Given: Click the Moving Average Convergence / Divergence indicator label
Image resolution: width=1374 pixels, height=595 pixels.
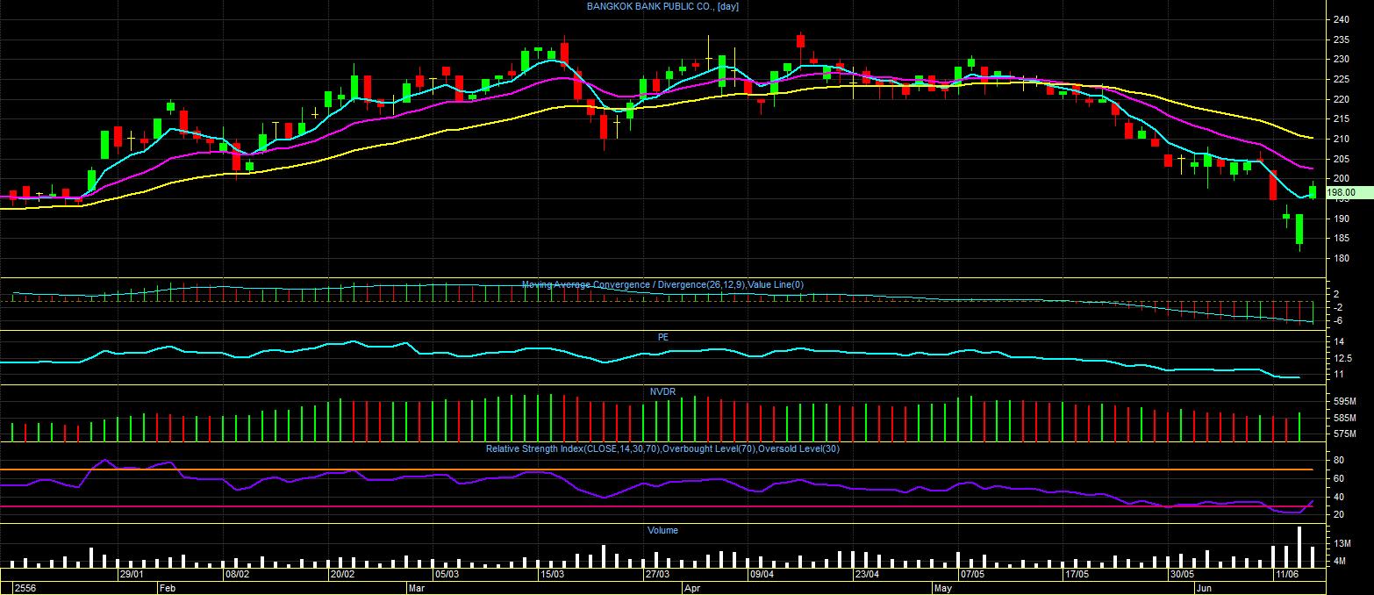Looking at the screenshot, I should pyautogui.click(x=662, y=284).
